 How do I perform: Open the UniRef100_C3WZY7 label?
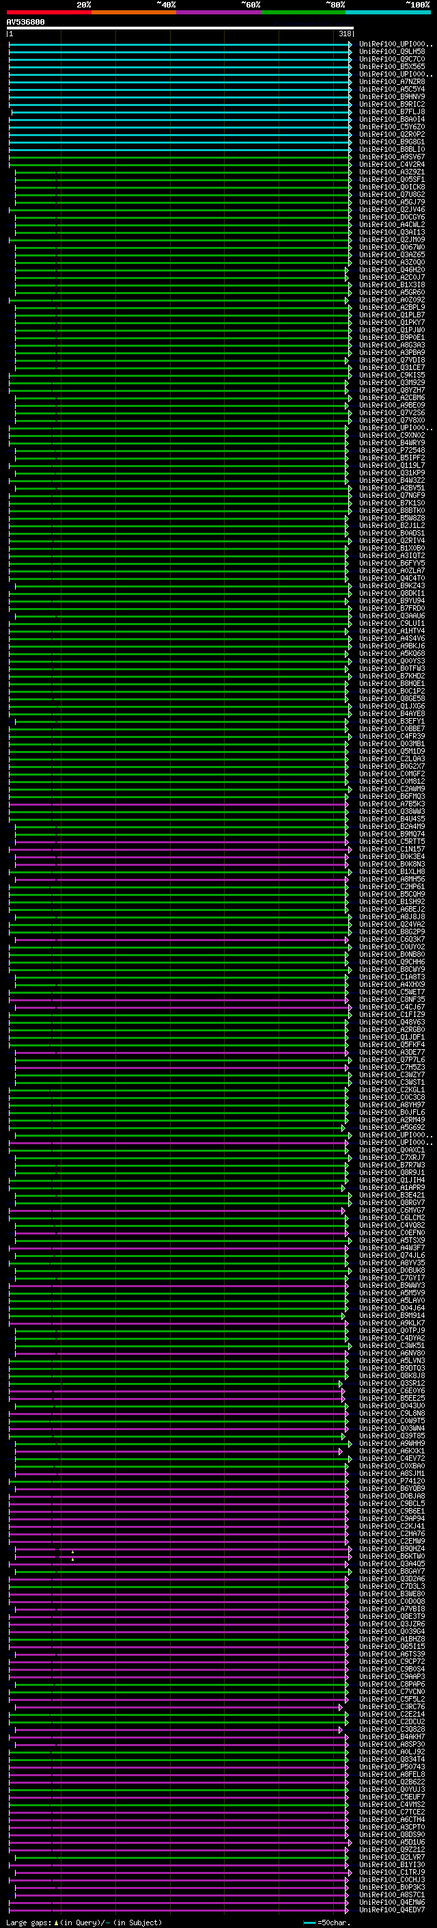click(x=392, y=1074)
